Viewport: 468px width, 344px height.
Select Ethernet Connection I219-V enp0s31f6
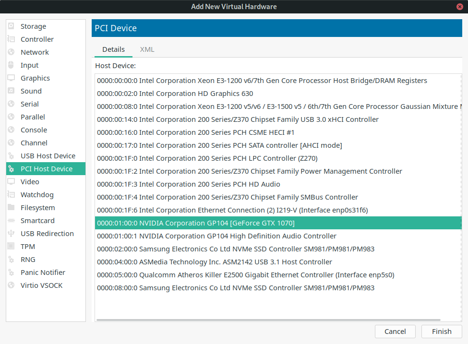278,210
